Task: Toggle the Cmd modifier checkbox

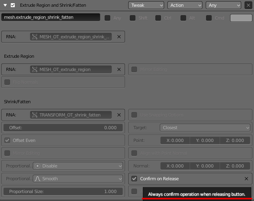Action: click(209, 18)
